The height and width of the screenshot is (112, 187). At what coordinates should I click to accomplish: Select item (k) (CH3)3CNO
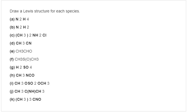tap(25, 99)
